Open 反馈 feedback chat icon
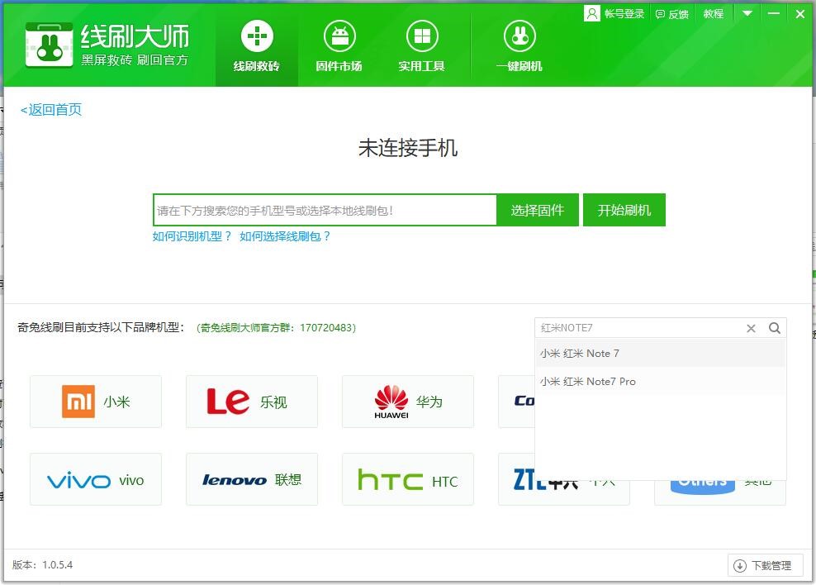This screenshot has height=585, width=816. coord(660,14)
